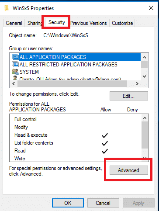
Task: Switch to the Sharing tab
Action: point(35,23)
